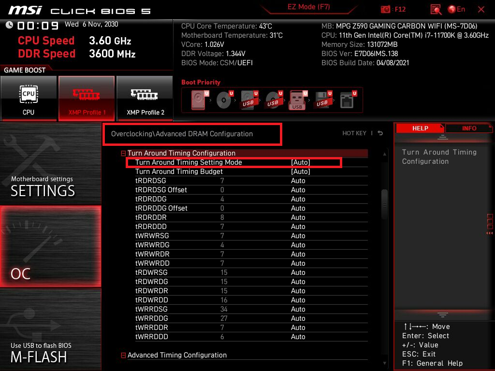Image resolution: width=495 pixels, height=371 pixels.
Task: Select the tWRWRSG timing row
Action: (x=251, y=236)
